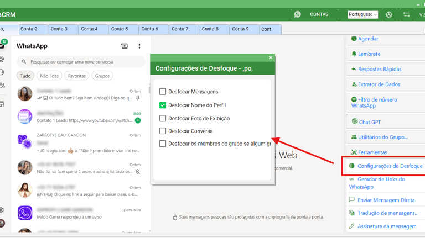
Task: Click the Filtro de número funnel icon
Action: 354,99
